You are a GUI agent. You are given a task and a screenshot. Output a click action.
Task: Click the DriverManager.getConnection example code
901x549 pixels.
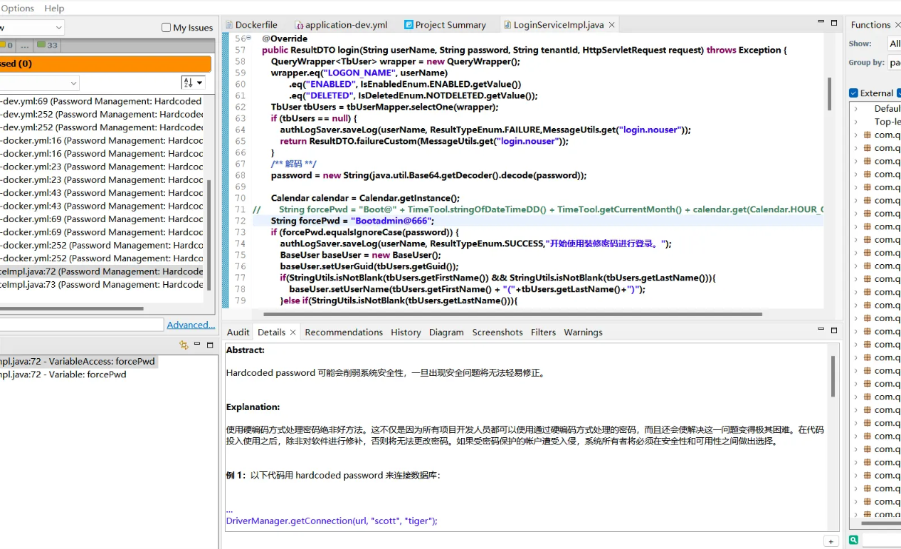coord(332,521)
